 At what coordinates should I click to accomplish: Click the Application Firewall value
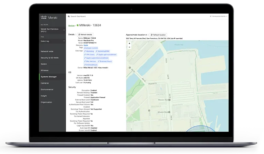click(x=98, y=97)
